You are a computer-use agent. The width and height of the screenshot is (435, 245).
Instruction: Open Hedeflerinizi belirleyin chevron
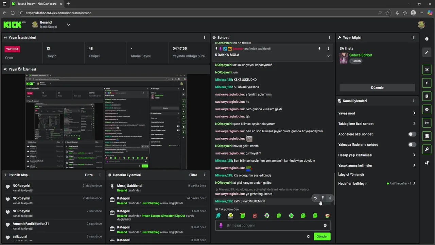click(x=414, y=183)
